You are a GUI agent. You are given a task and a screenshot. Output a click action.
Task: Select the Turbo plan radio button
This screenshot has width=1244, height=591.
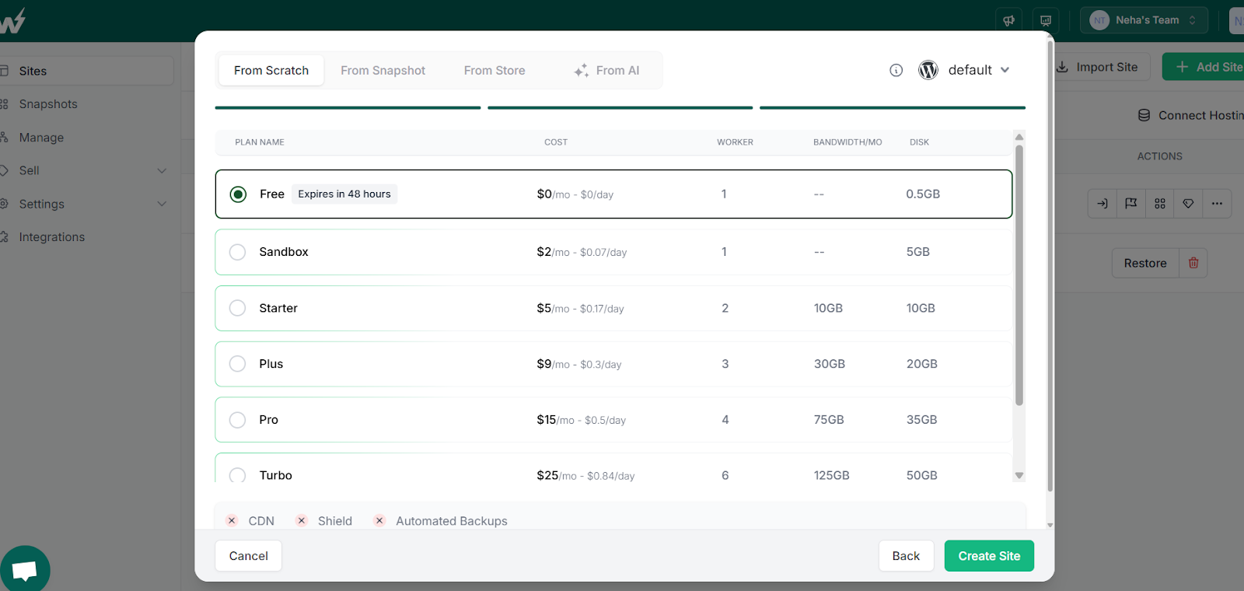(x=238, y=475)
